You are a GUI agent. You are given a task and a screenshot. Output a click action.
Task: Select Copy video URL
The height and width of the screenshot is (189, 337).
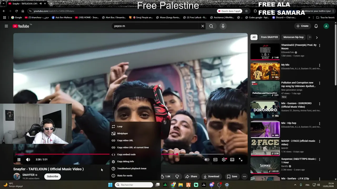point(135,140)
